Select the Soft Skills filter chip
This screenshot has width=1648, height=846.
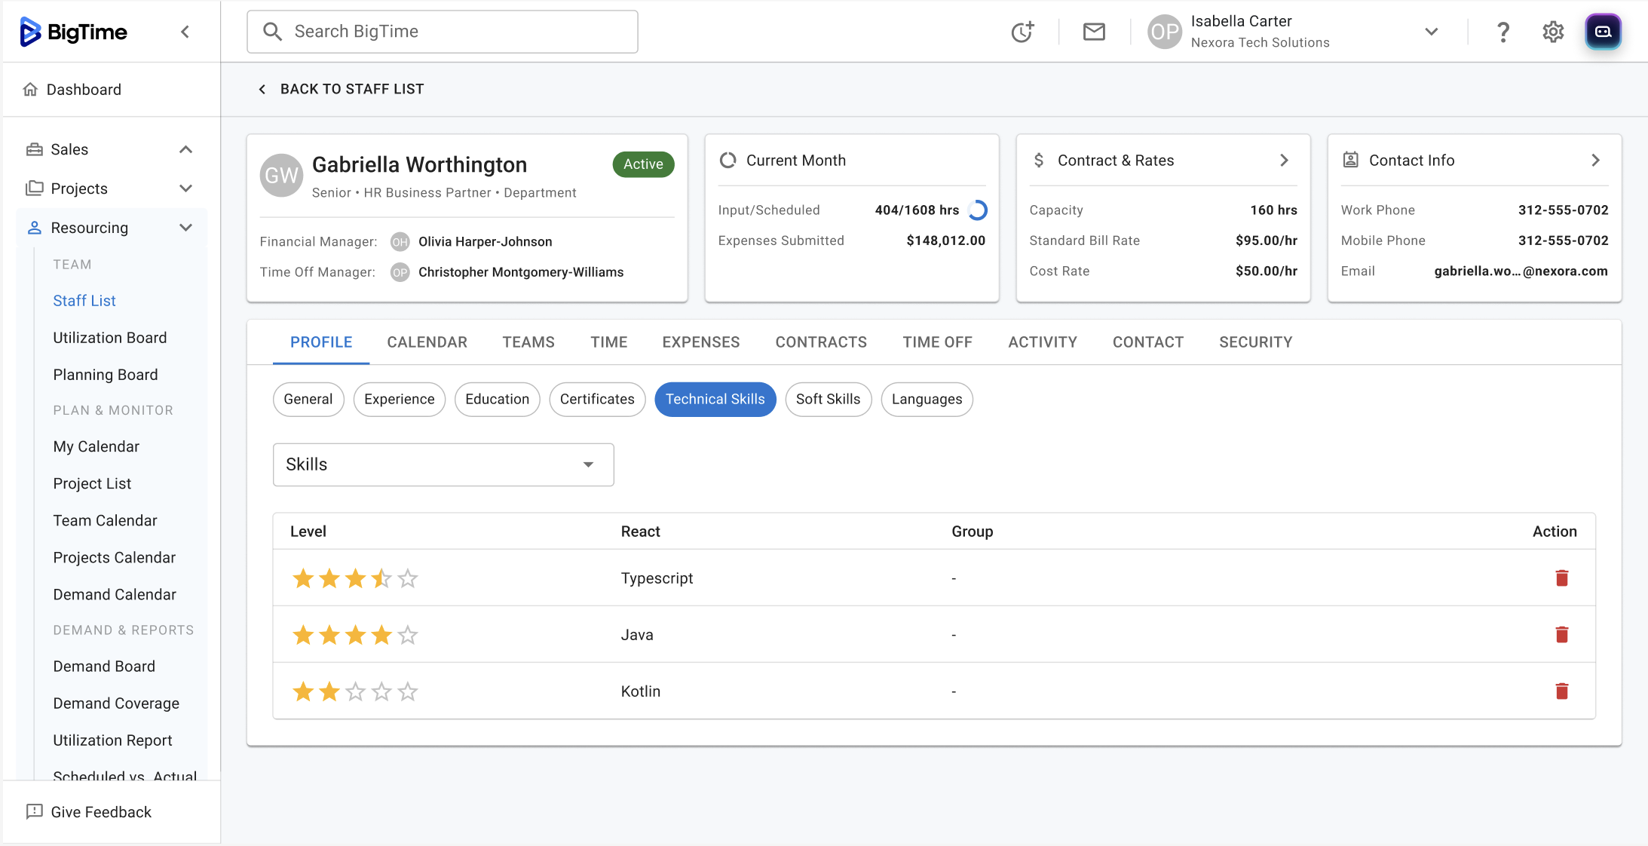coord(828,400)
